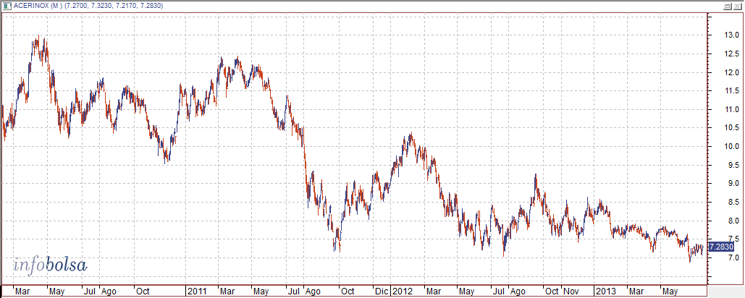
Task: Click the ACERINOX (M) title text
Action: point(38,6)
